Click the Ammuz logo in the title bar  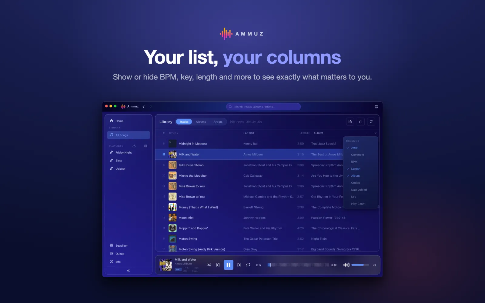[x=129, y=106]
